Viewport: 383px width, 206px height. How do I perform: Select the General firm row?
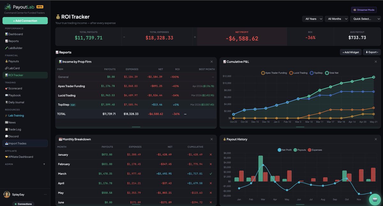coord(136,77)
